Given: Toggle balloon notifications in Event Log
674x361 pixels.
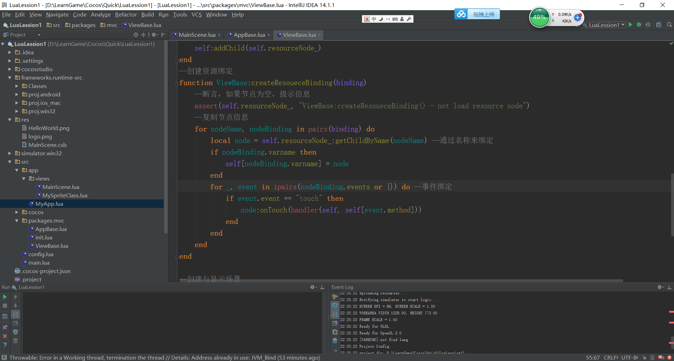Looking at the screenshot, I should [335, 306].
